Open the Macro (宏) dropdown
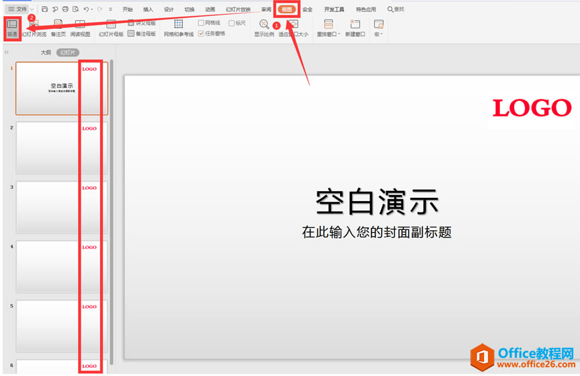 coord(379,28)
